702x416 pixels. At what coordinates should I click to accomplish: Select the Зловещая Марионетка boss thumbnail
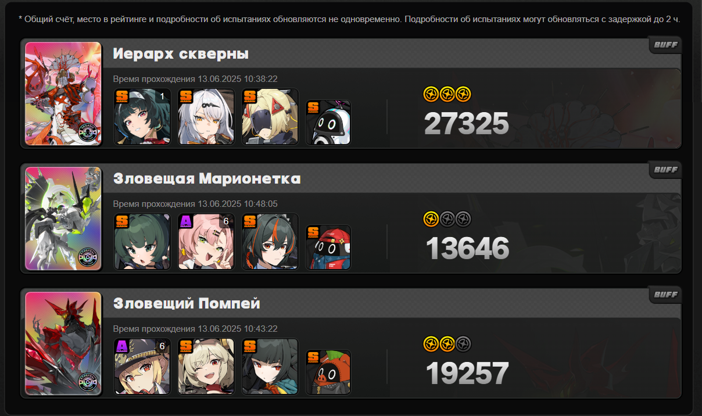click(63, 218)
